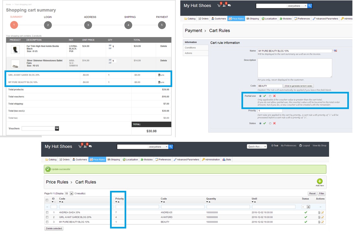The width and height of the screenshot is (357, 234).
Task: Click the blue search magnifier in the cart rule edit page header
Action: [310, 6]
